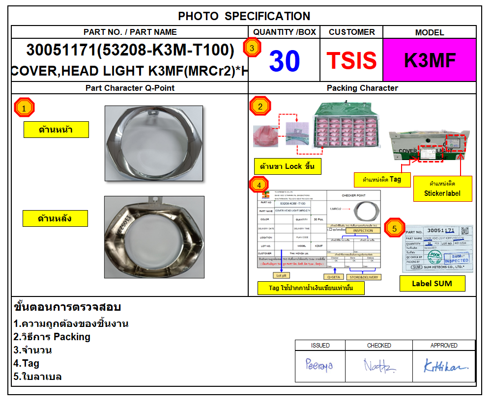Click the 'STORE&DELIVERY' callout
Screen dimensions: 492x403
click(x=364, y=277)
